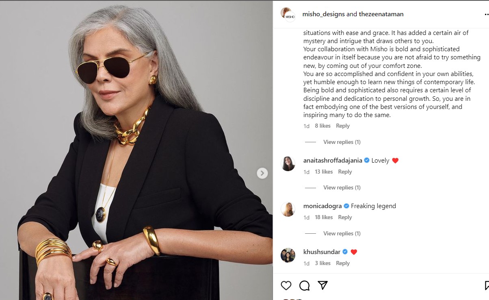
Task: View replies under the long comment
Action: click(342, 142)
